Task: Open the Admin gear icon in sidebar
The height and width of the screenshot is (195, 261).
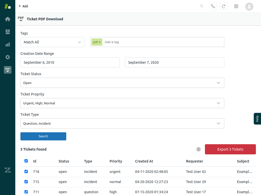Action: point(8,57)
